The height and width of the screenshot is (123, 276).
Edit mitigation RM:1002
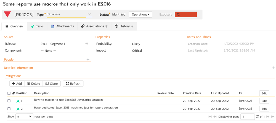[x=264, y=101]
